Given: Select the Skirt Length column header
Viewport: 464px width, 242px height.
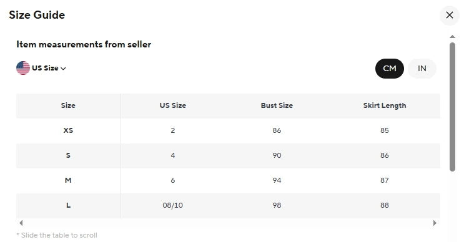Looking at the screenshot, I should click(385, 105).
